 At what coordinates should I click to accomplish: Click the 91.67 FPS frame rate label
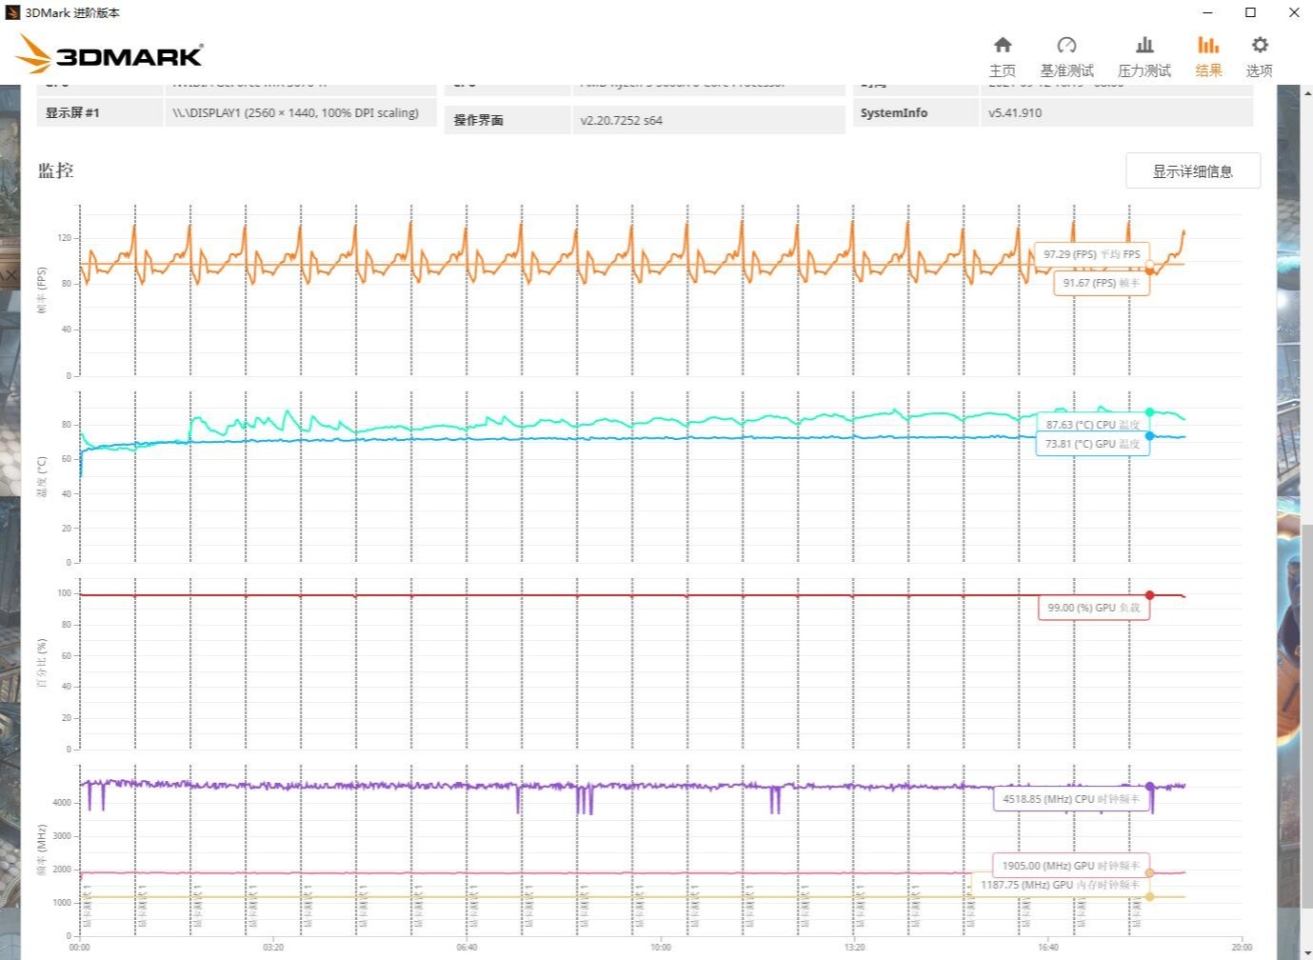coord(1101,283)
